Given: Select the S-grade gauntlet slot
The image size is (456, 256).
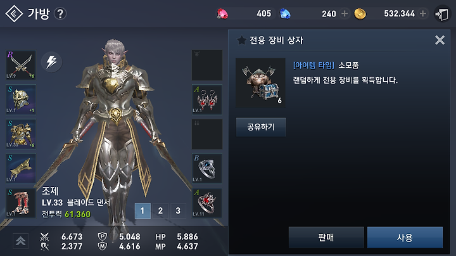Looking at the screenshot, I should (x=21, y=169).
